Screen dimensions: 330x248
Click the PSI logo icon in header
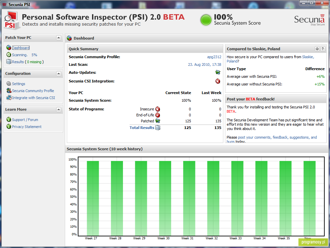click(x=12, y=20)
